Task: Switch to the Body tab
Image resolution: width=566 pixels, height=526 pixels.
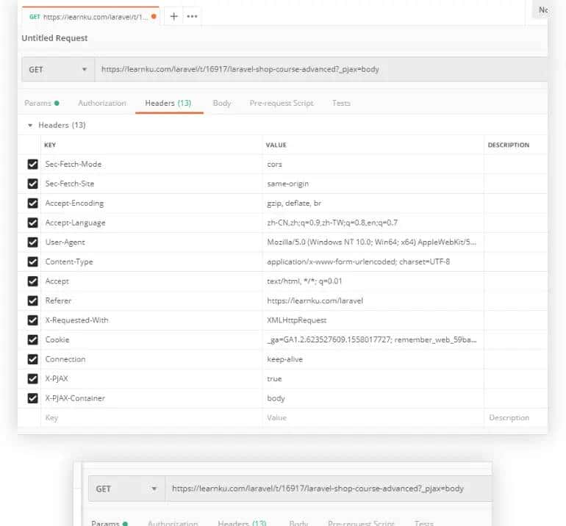Action: [222, 104]
